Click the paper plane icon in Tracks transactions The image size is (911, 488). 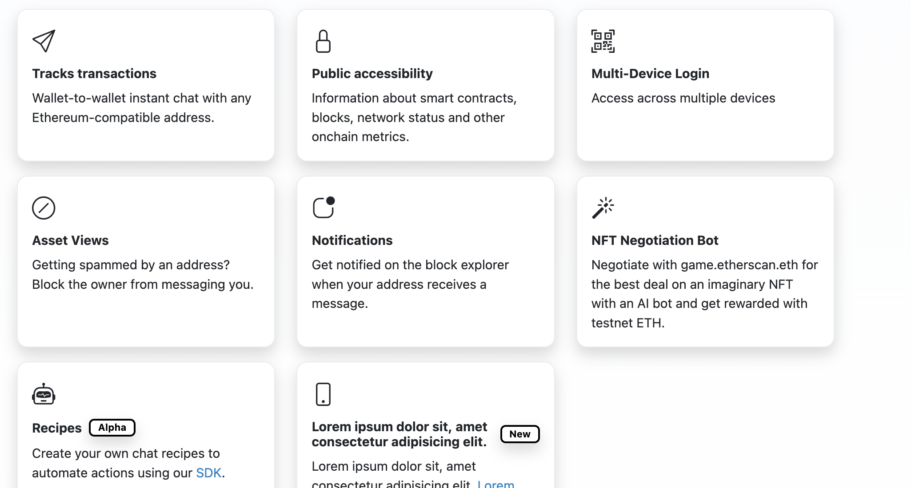(44, 41)
